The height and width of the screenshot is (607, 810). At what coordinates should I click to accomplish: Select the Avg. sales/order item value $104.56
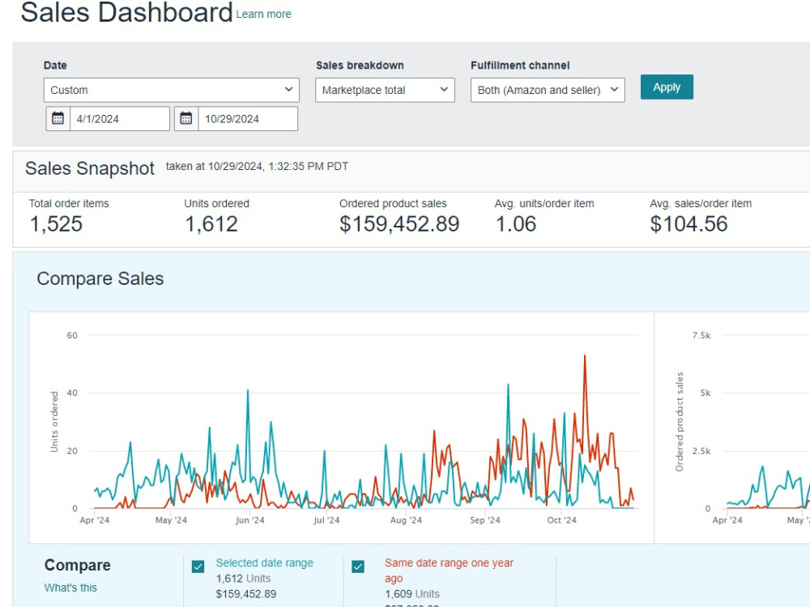(688, 224)
